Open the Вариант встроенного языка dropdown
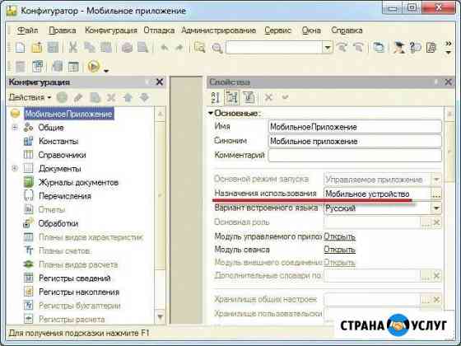The image size is (461, 346). [436, 208]
